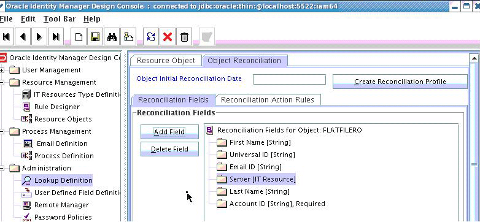Select the Resource Objects tree icon

[26, 119]
